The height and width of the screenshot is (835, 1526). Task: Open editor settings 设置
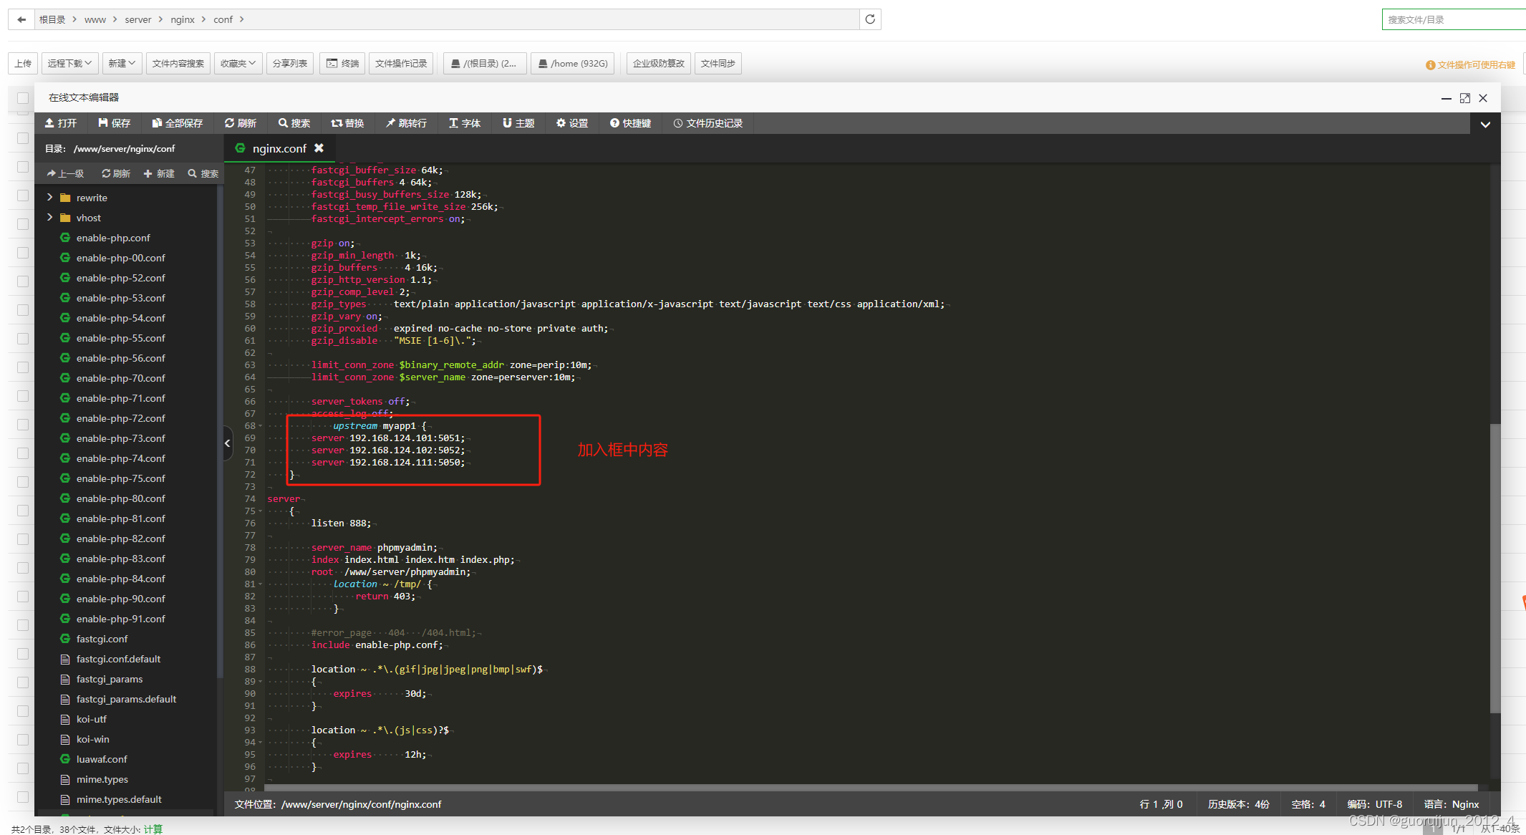[x=571, y=122]
